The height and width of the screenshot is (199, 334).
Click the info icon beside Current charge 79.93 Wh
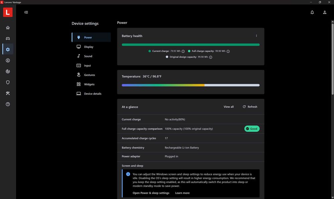coord(183,51)
